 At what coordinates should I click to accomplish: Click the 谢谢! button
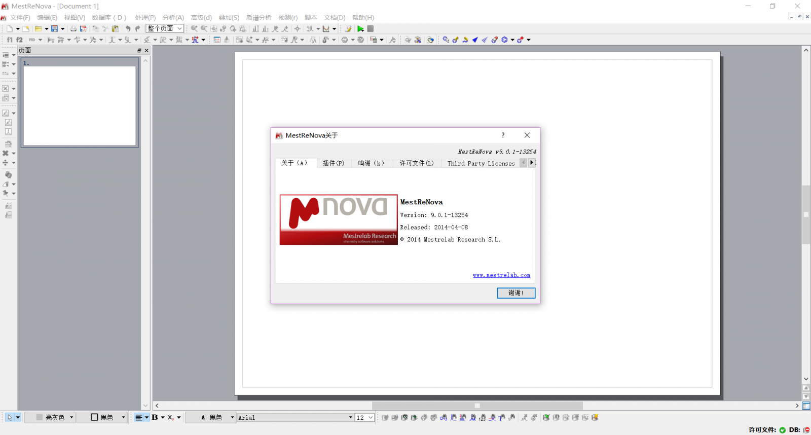click(515, 293)
